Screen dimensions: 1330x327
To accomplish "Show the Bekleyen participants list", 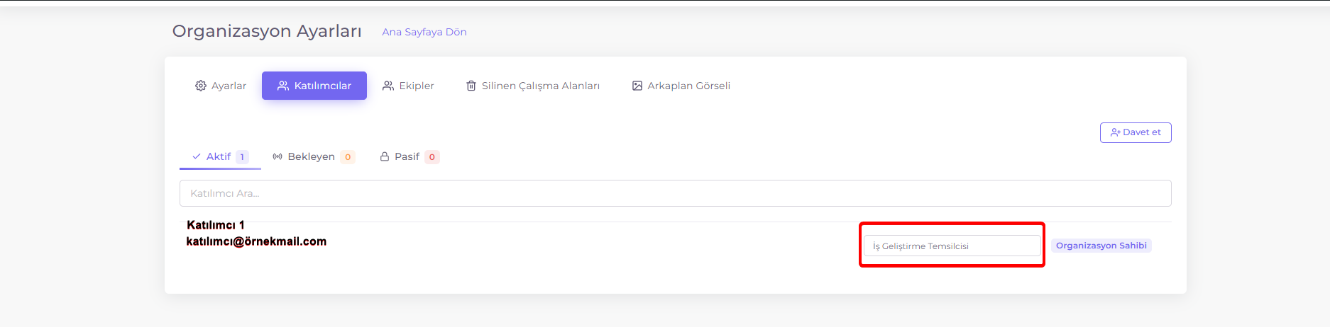I will [314, 156].
